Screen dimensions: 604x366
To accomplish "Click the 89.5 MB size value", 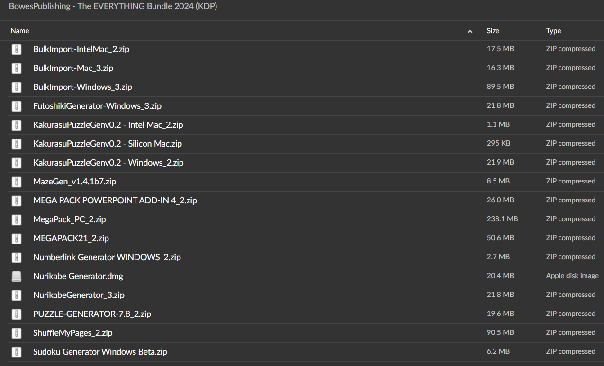I will tap(500, 87).
